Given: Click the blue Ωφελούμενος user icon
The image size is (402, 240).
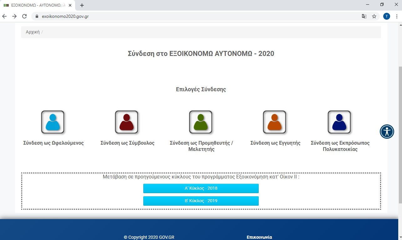Looking at the screenshot, I should tap(53, 122).
